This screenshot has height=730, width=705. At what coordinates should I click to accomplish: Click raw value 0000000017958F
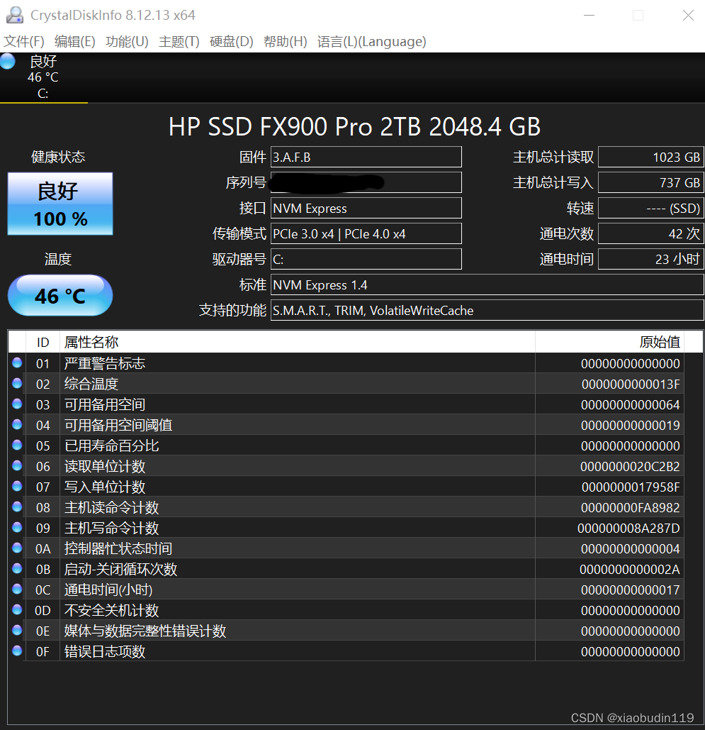(x=631, y=487)
